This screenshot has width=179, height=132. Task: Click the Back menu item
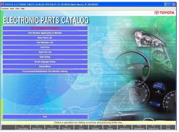(x=12, y=9)
